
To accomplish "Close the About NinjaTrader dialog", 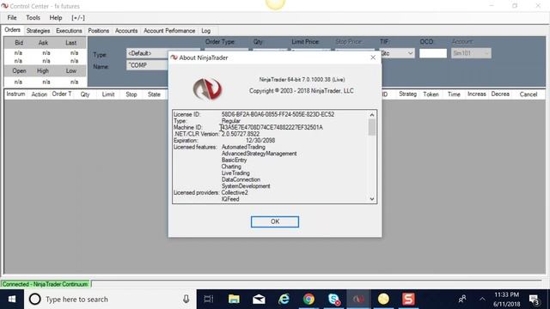I will 373,58.
